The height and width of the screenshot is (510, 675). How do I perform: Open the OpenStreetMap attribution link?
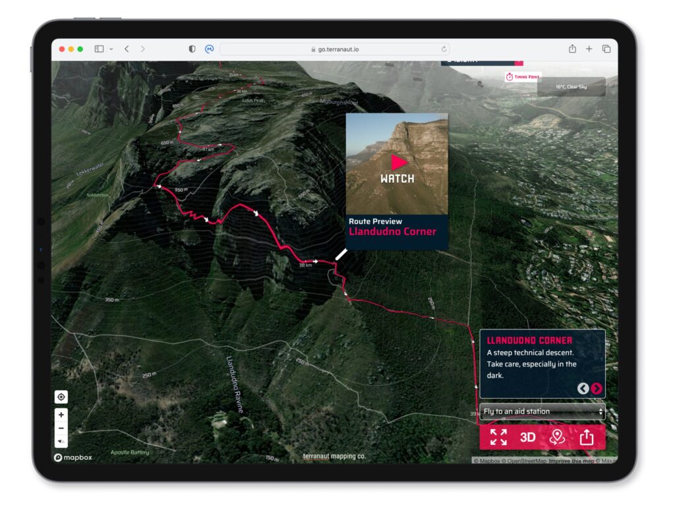pyautogui.click(x=524, y=461)
